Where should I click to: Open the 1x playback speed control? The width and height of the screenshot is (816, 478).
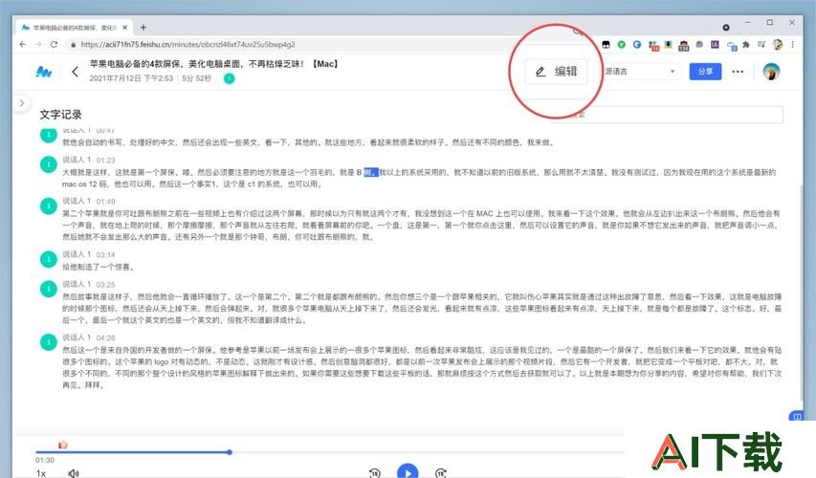pos(40,473)
